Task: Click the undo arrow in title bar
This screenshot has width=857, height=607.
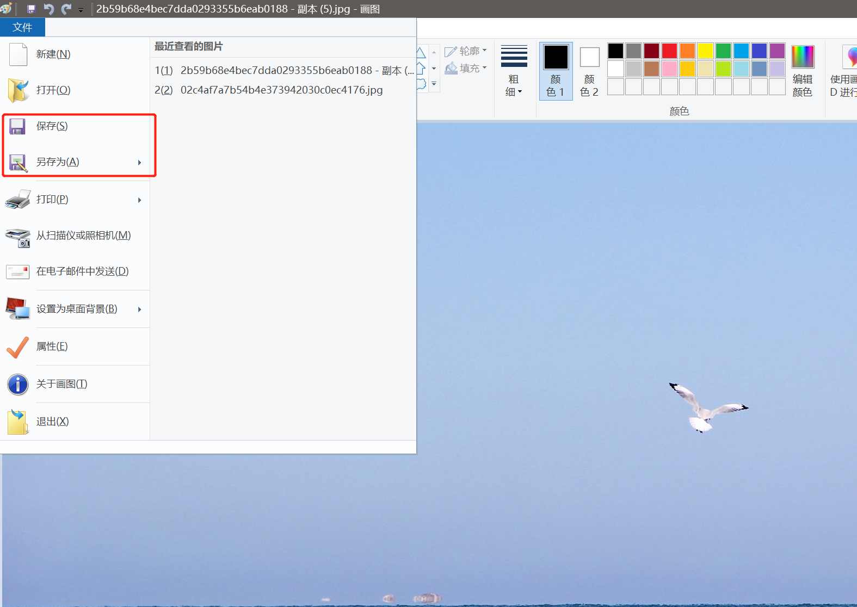Action: coord(48,9)
